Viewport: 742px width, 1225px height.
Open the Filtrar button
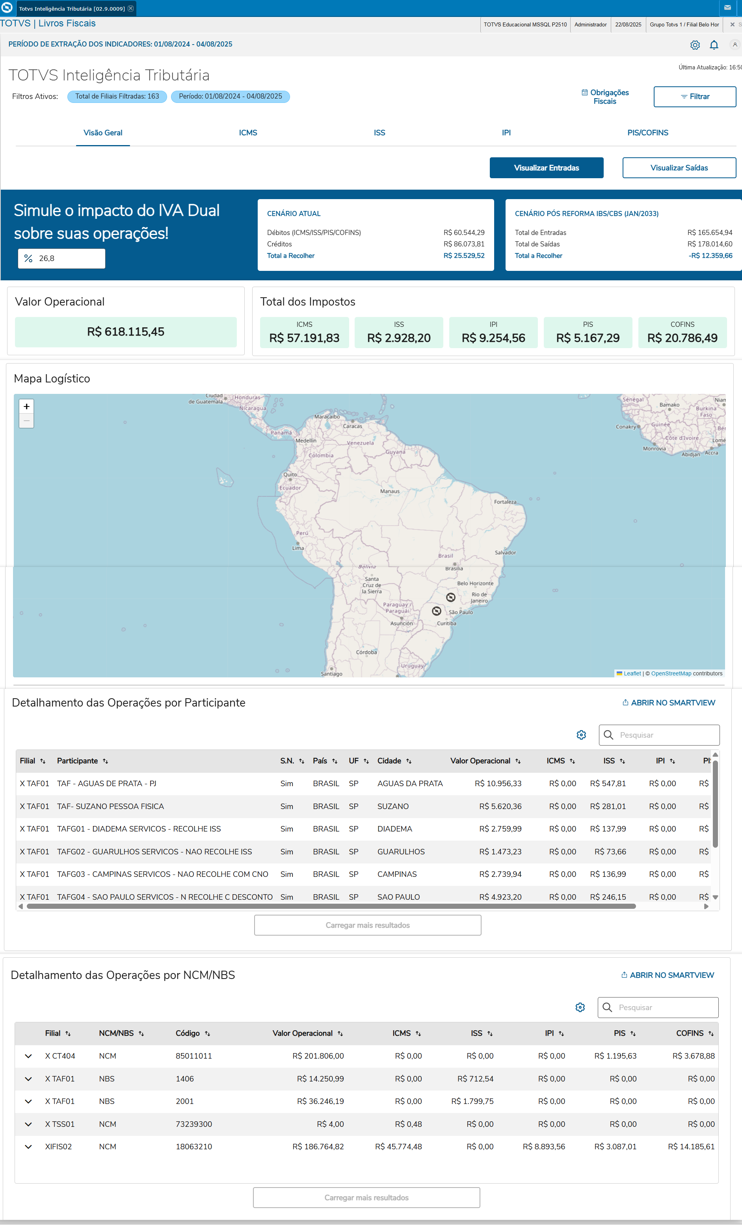695,97
